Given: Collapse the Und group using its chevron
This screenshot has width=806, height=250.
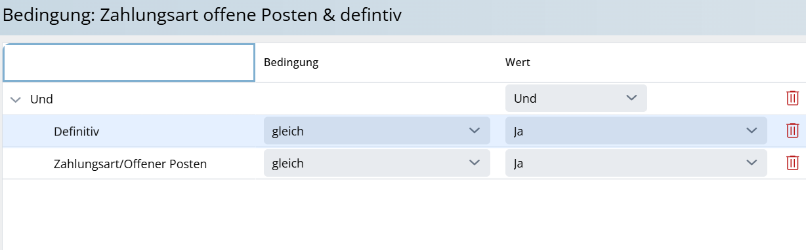Looking at the screenshot, I should [16, 99].
